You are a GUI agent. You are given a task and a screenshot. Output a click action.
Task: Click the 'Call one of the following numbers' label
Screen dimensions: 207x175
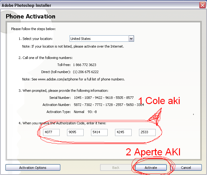(x=46, y=58)
